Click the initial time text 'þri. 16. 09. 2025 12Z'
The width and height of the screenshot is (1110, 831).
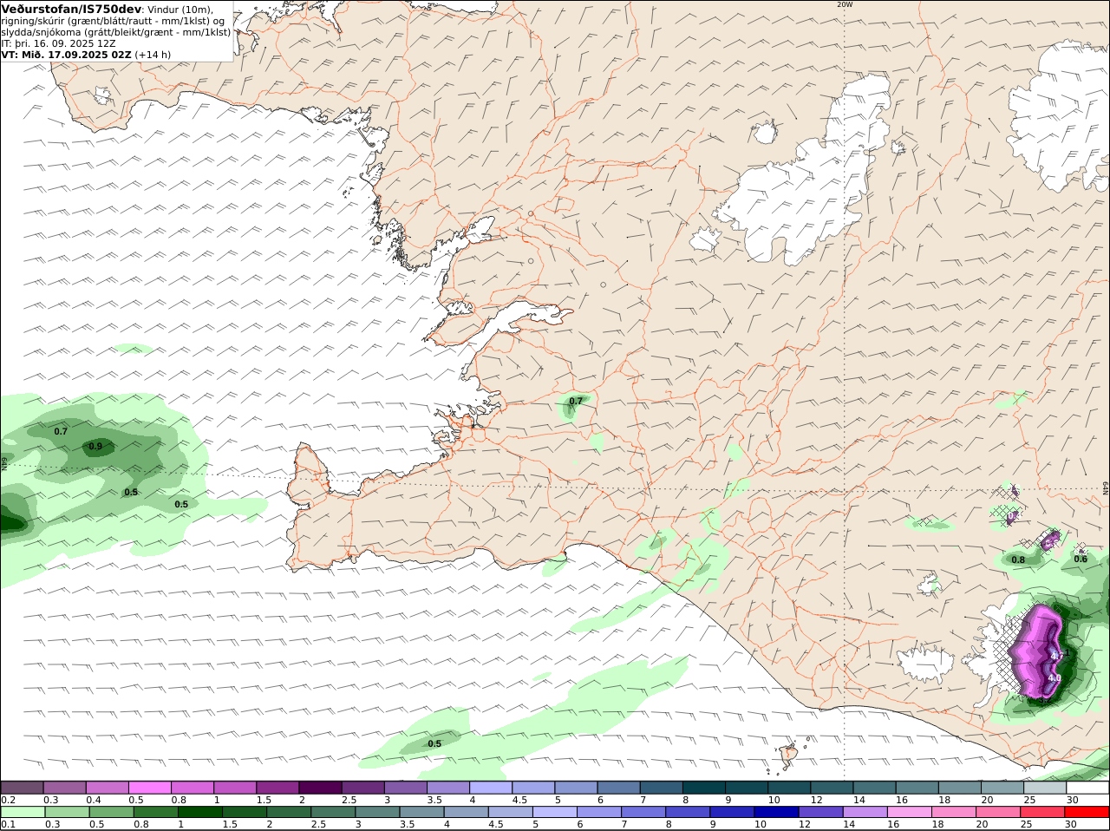tap(66, 43)
